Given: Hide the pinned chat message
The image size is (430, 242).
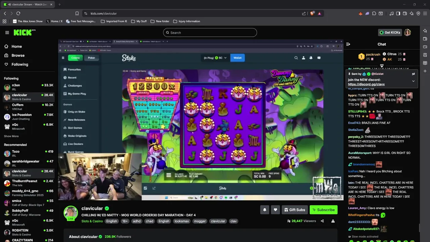Looking at the screenshot, I should point(413,74).
